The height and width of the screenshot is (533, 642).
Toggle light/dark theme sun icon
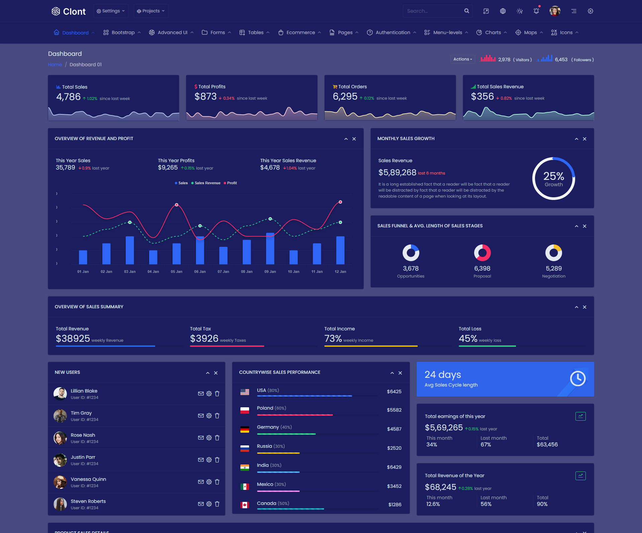point(519,11)
